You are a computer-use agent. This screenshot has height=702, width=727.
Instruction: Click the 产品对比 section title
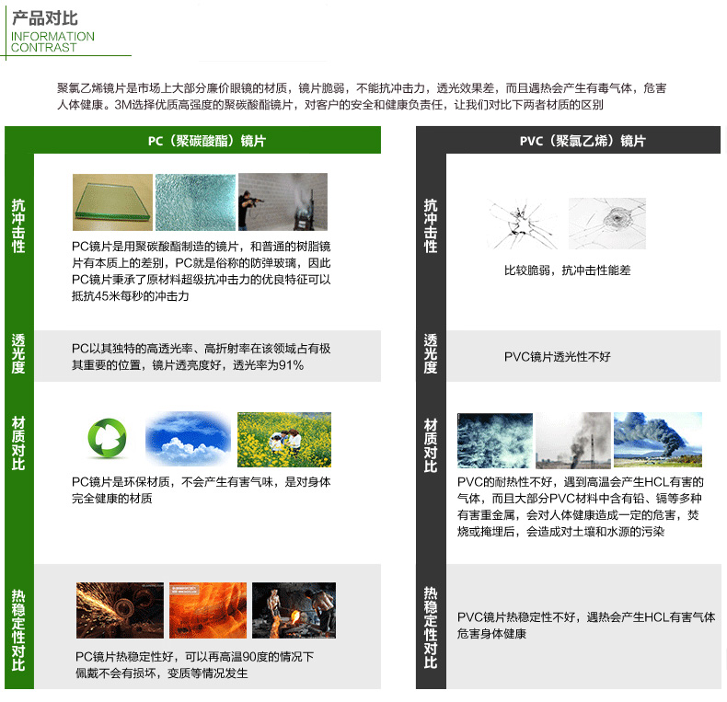coord(44,18)
